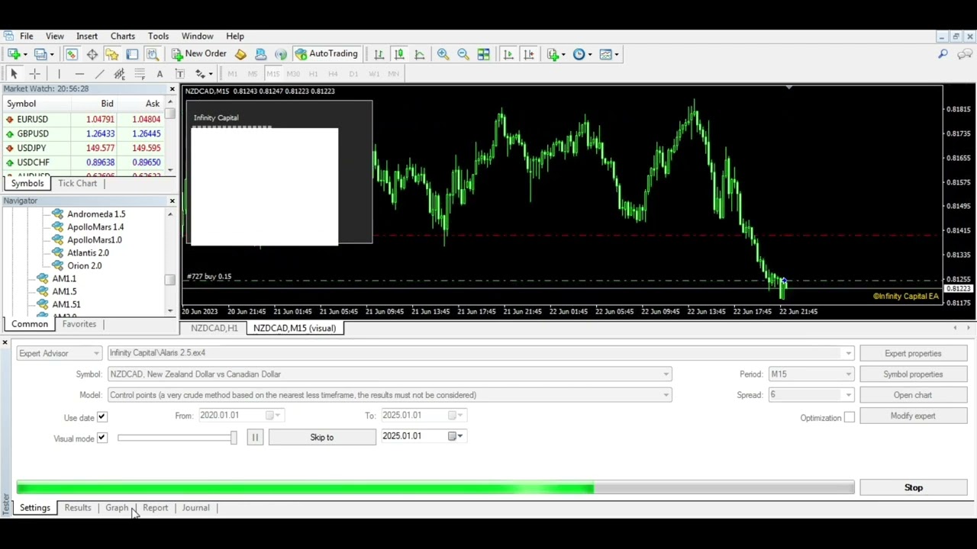Select the trendline drawing tool
Image resolution: width=977 pixels, height=549 pixels.
pyautogui.click(x=99, y=74)
